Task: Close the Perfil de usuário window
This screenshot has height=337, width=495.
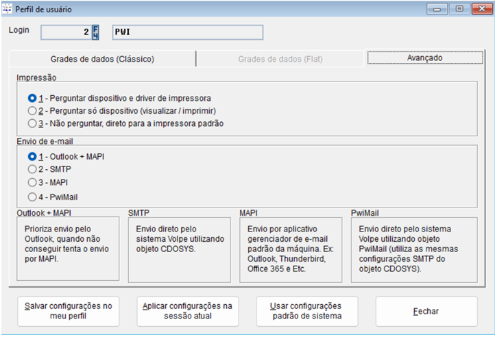Action: 482,9
